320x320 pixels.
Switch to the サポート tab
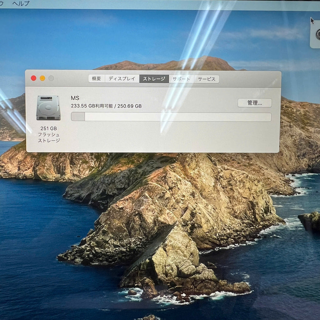pos(181,79)
